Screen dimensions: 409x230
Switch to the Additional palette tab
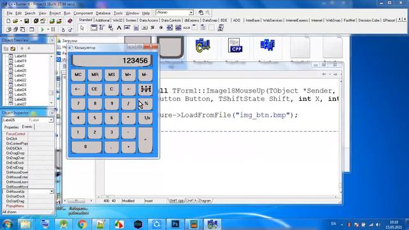[x=102, y=20]
